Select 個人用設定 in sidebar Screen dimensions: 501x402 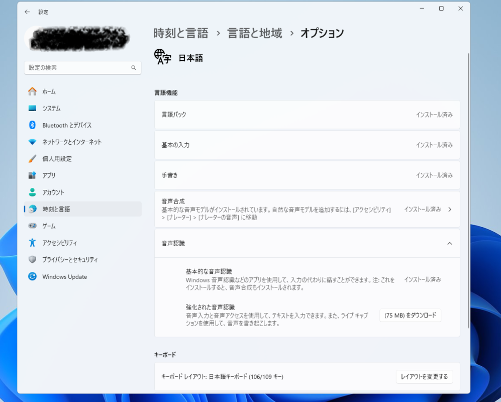click(83, 158)
